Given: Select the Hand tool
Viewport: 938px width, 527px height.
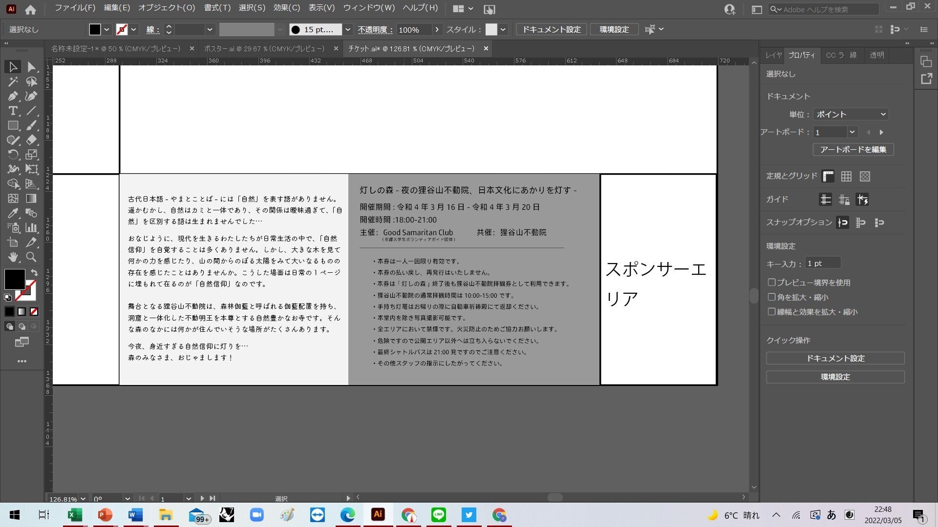Looking at the screenshot, I should (x=13, y=257).
